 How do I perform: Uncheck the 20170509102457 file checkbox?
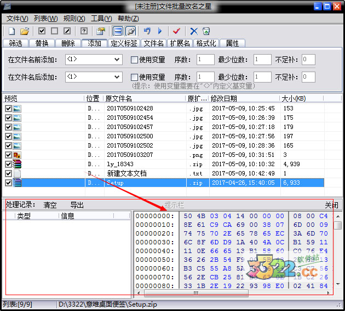click(x=8, y=127)
